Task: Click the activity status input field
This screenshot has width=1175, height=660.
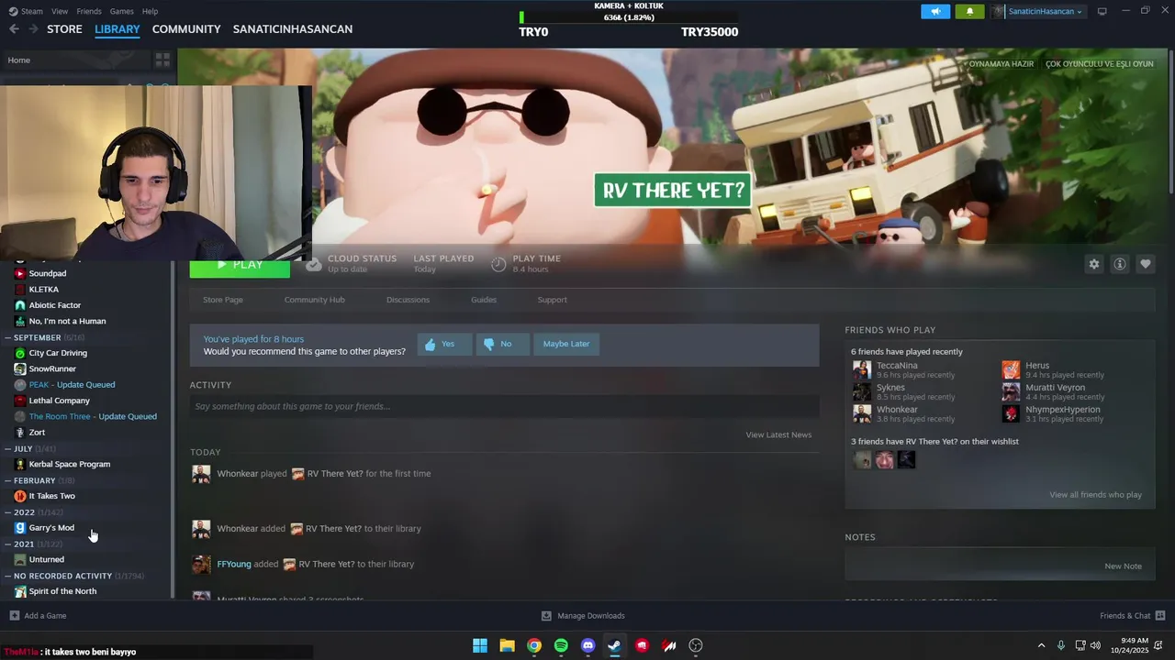Action: pos(504,406)
